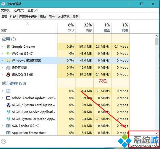Screen dimensions: 160x149
Task: Click the 2.4 MB memory value
Action: point(87,119)
